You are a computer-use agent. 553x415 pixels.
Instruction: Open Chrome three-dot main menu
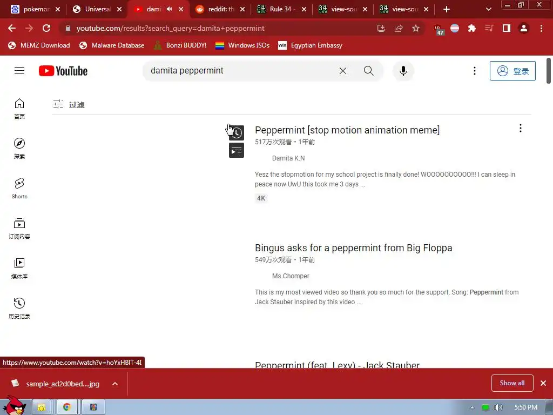(541, 28)
